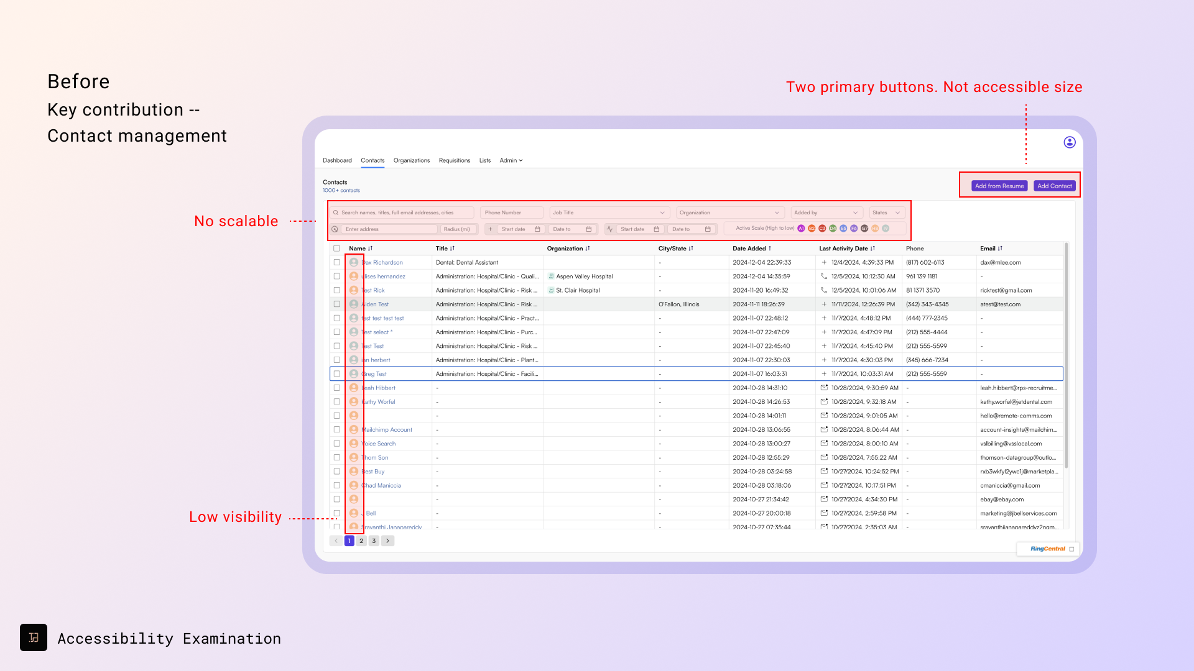This screenshot has height=671, width=1194.
Task: Open the Organization filter dropdown
Action: 777,212
